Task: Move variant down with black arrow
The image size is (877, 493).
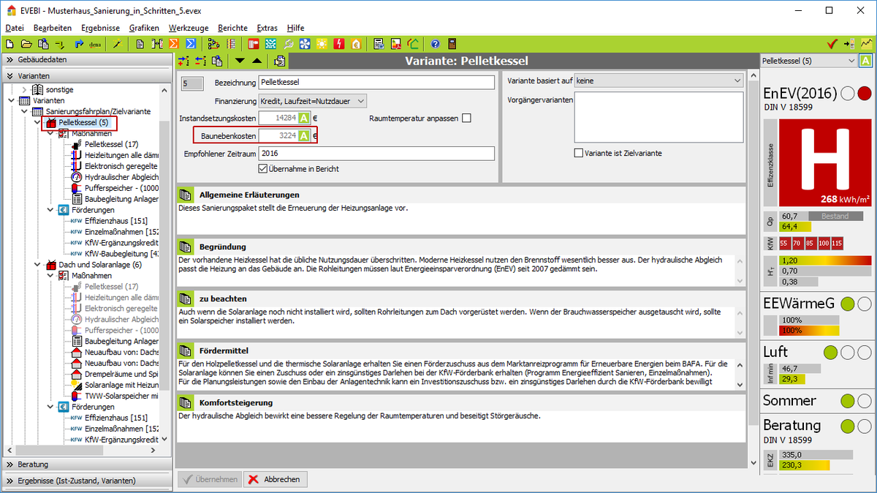Action: (x=240, y=61)
